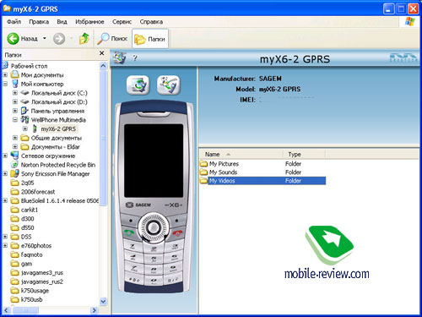Click the Sagem phone image
This screenshot has height=317, width=422.
(154, 197)
